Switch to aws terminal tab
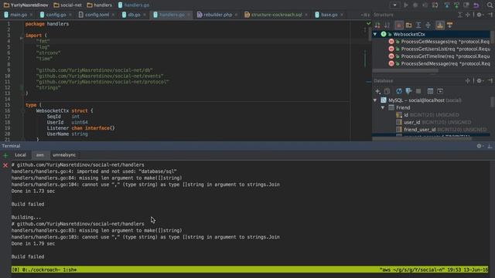495x278 pixels. click(40, 155)
